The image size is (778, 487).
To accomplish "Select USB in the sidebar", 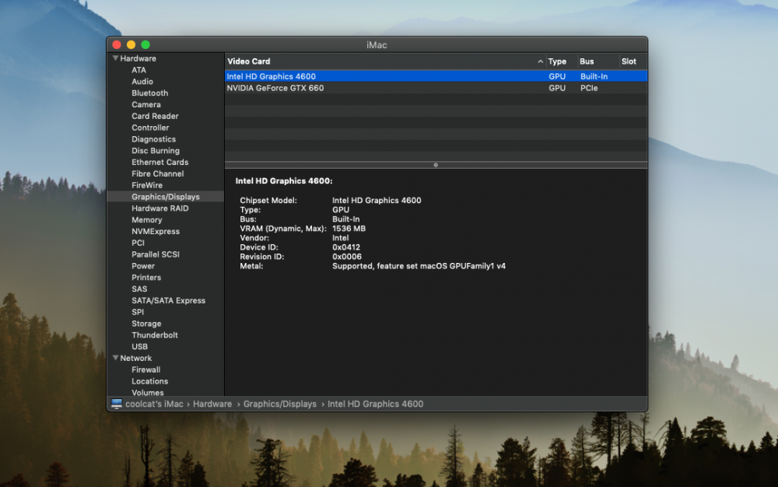I will (x=139, y=346).
